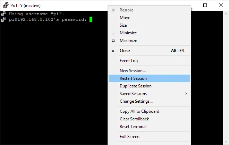The image size is (229, 145).
Task: Click the Close x icon in menu
Action: 113,51
